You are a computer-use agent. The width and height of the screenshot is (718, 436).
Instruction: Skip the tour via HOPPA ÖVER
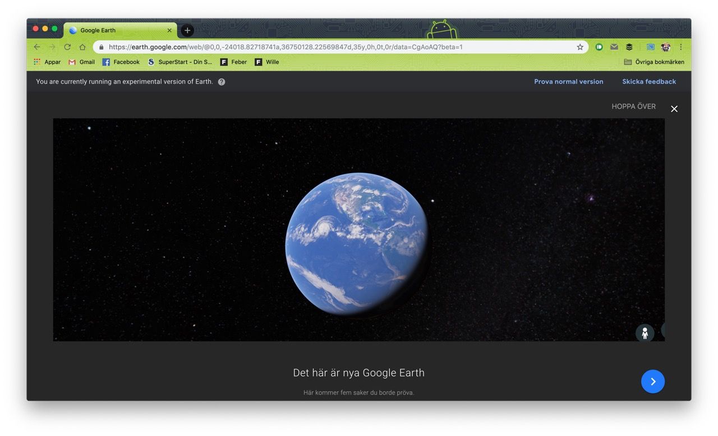[633, 106]
